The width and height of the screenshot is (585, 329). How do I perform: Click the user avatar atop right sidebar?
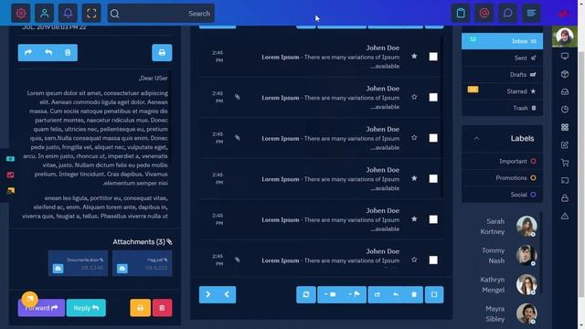point(565,37)
